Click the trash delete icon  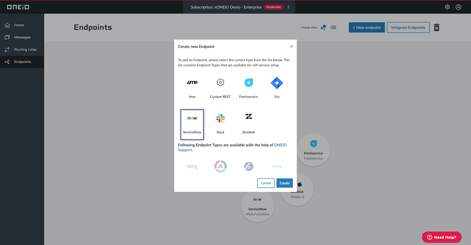coord(436,27)
